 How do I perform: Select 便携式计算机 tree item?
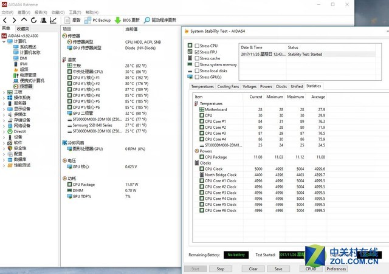(29, 81)
